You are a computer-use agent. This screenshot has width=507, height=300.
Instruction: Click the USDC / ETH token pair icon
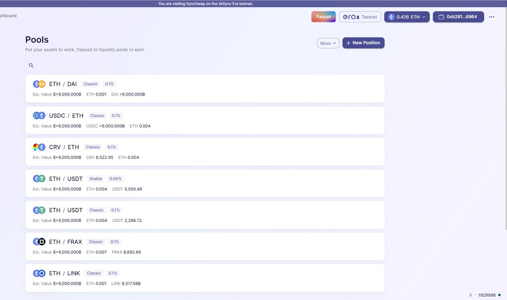[39, 115]
